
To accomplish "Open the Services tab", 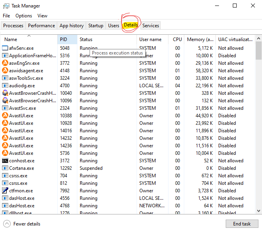I will pyautogui.click(x=151, y=26).
